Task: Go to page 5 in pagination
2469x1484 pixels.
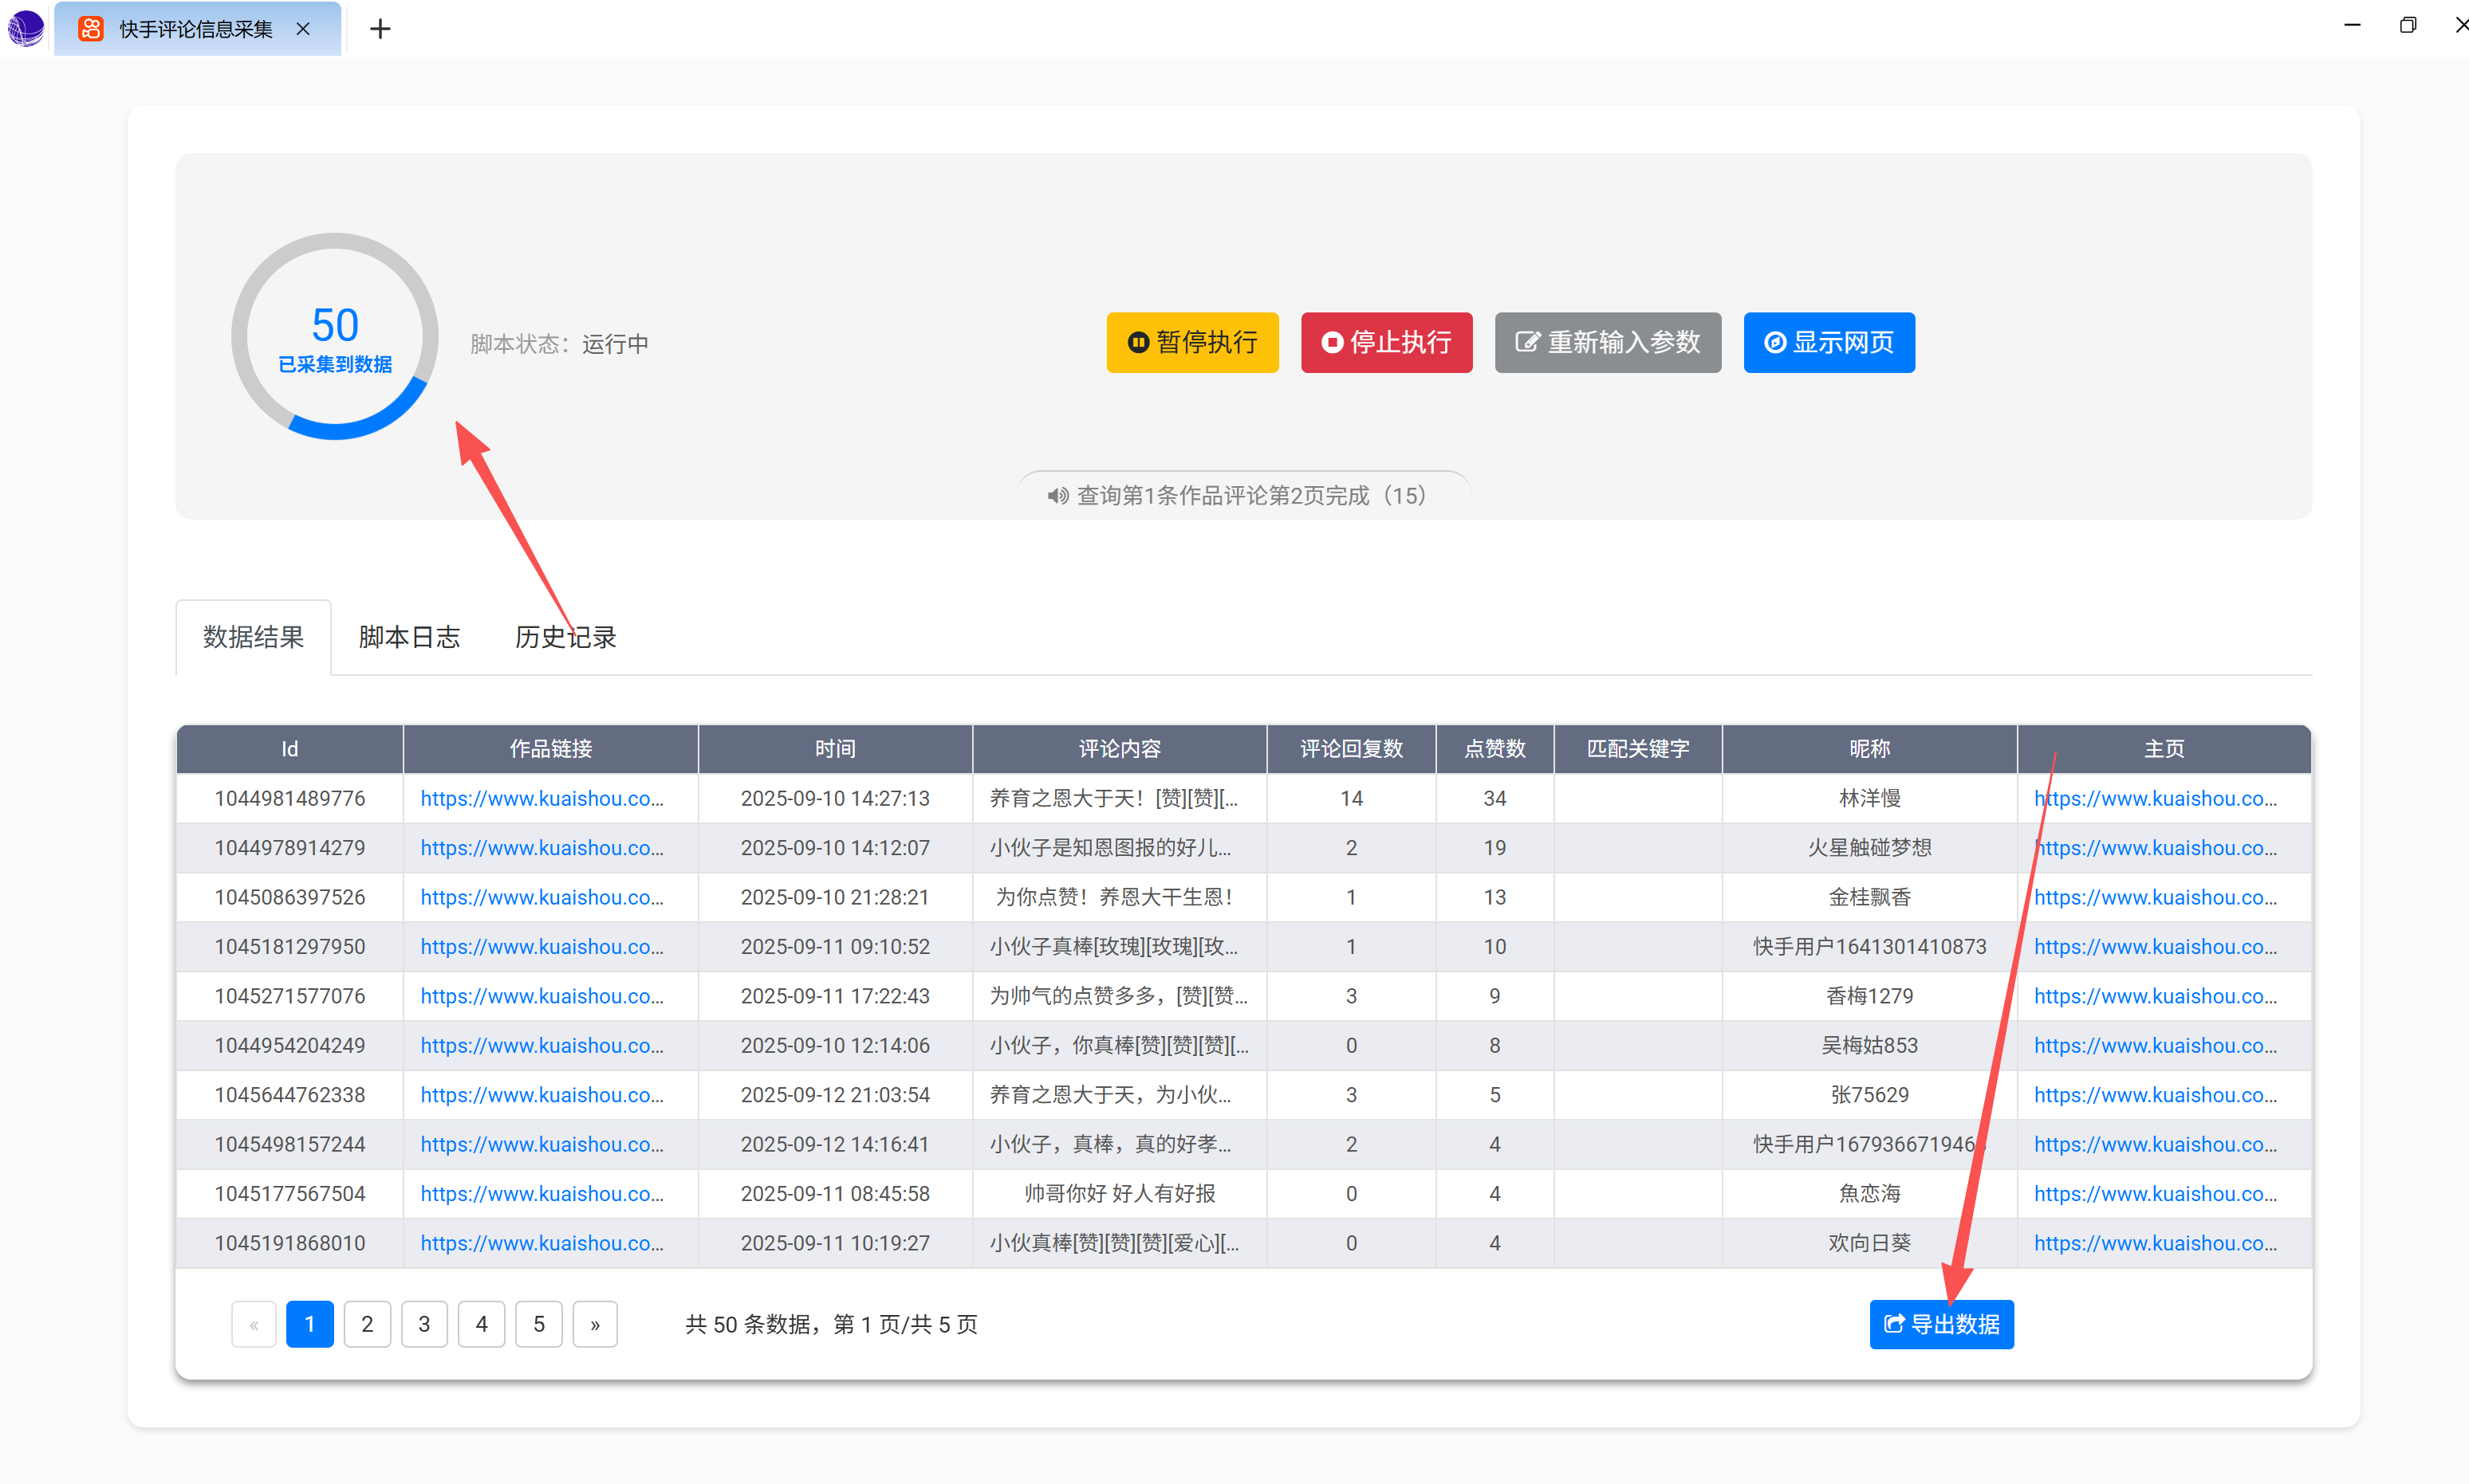Action: point(539,1324)
